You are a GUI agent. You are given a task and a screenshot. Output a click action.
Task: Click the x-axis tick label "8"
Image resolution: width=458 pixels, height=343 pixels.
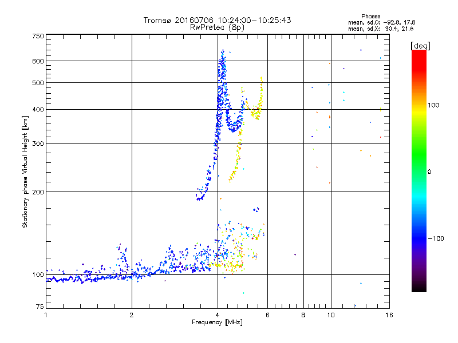click(303, 315)
